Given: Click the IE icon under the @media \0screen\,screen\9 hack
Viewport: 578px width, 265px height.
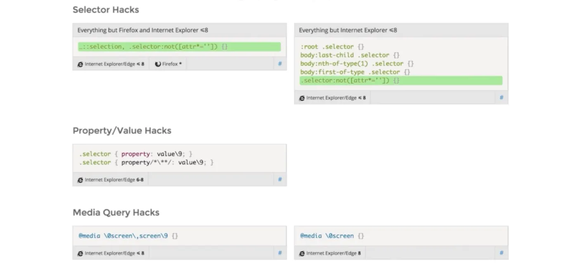Looking at the screenshot, I should coord(80,253).
